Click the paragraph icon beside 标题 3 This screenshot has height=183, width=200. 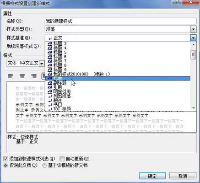point(50,43)
